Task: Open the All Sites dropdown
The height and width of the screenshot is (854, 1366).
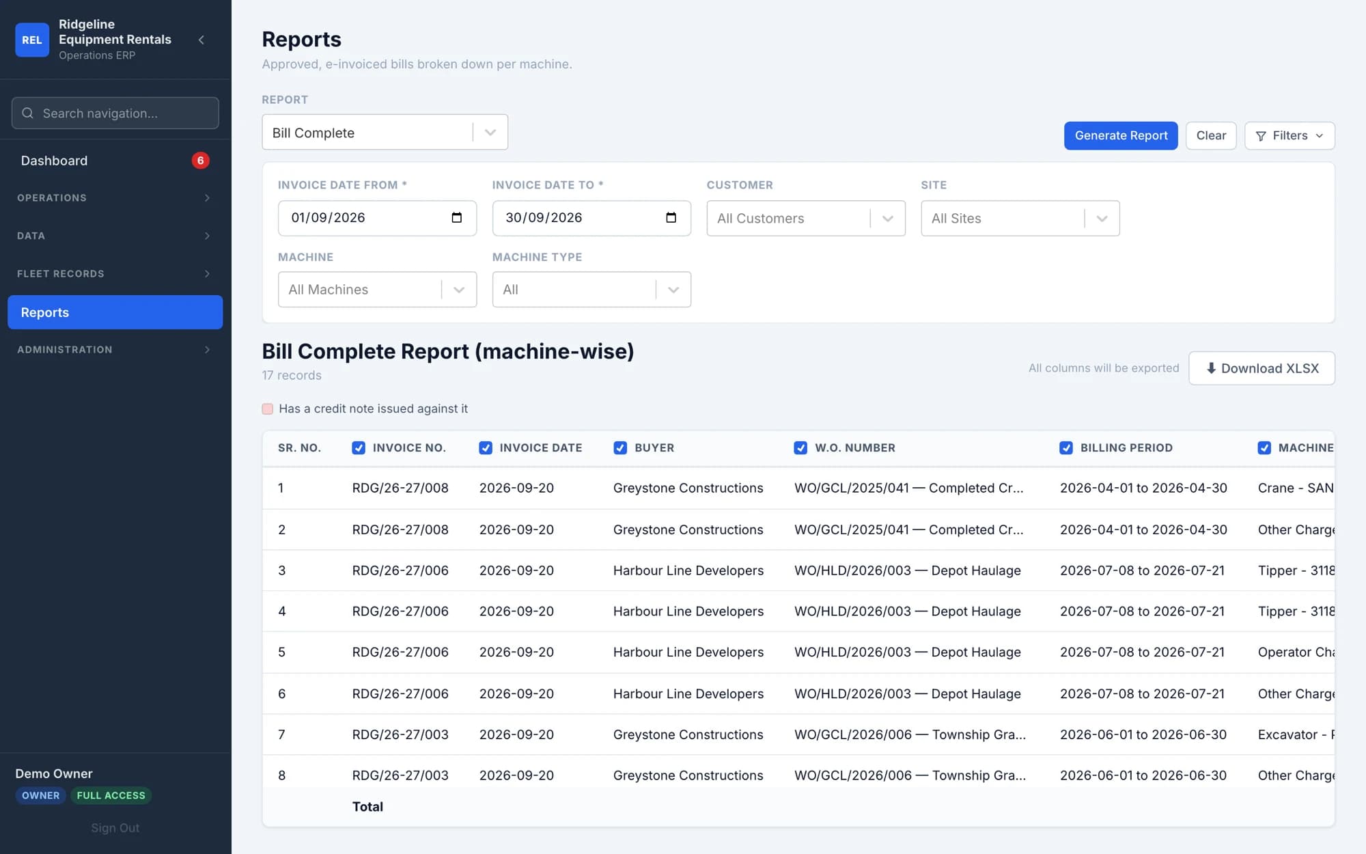Action: [x=1020, y=219]
